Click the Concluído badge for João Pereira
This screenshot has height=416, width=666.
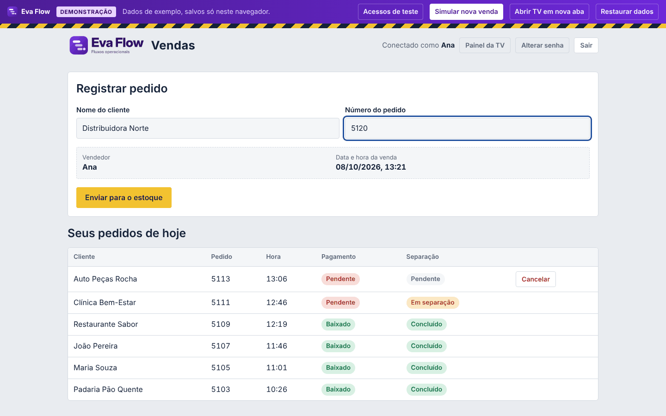point(426,346)
